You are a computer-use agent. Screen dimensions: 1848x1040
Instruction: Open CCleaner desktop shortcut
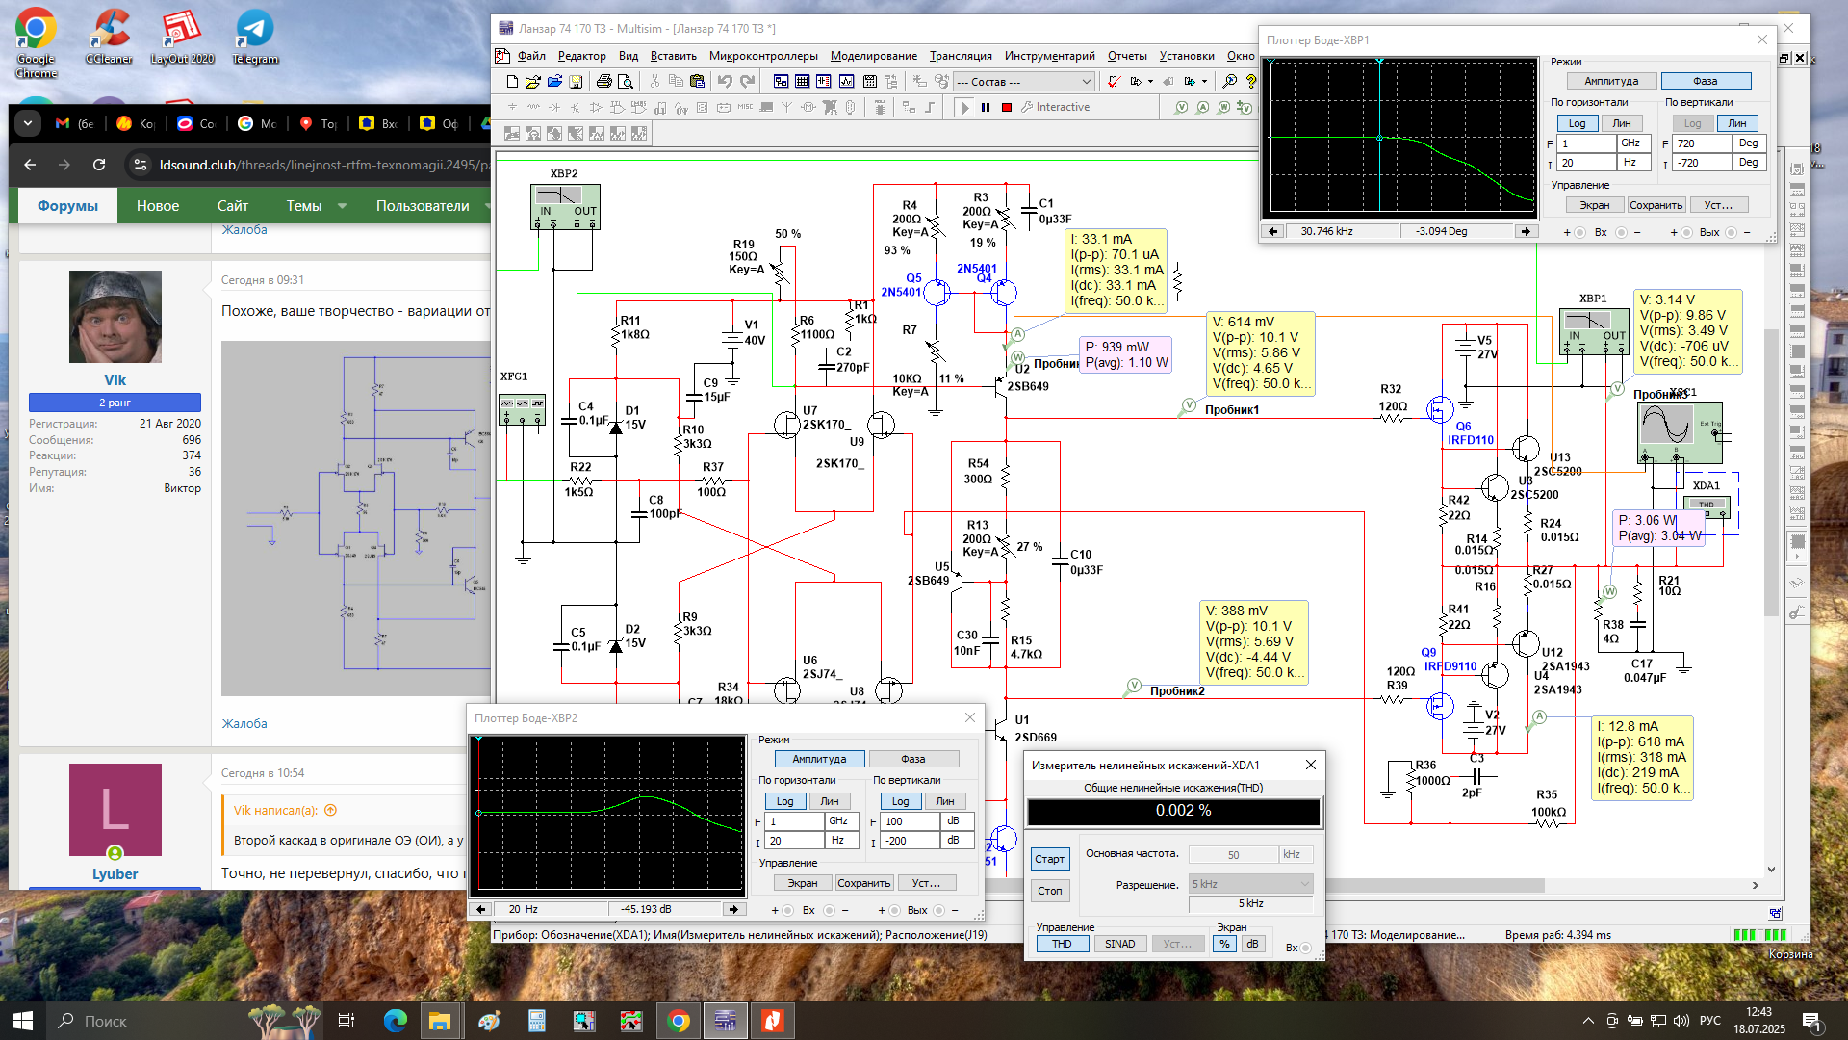(x=109, y=37)
